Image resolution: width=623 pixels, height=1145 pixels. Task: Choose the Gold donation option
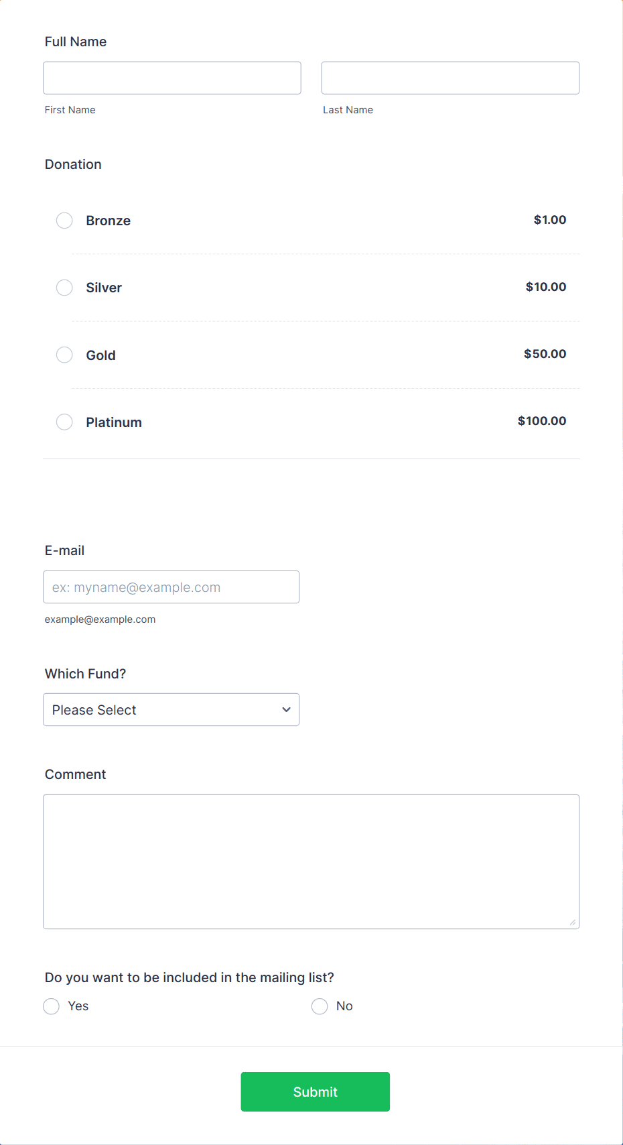64,355
